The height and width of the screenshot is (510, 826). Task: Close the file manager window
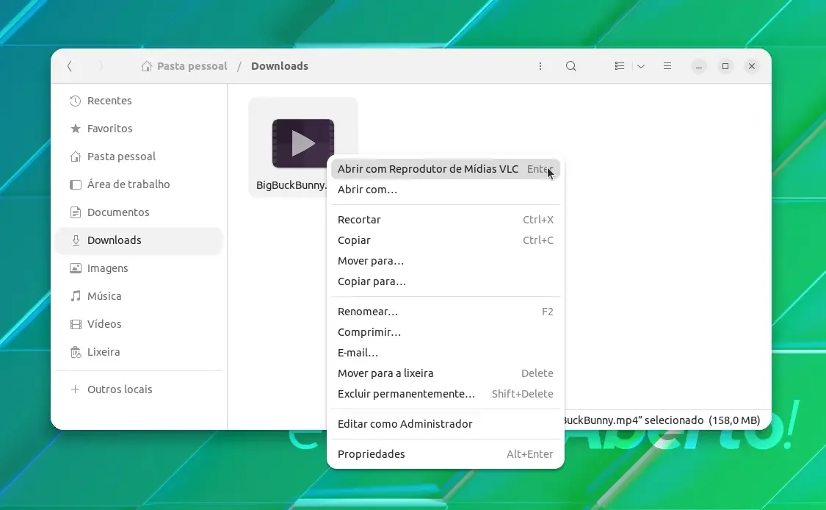click(752, 66)
